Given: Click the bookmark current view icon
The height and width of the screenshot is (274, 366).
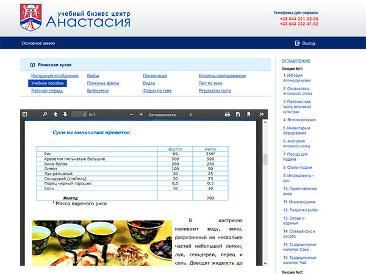Looking at the screenshot, I should (248, 114).
